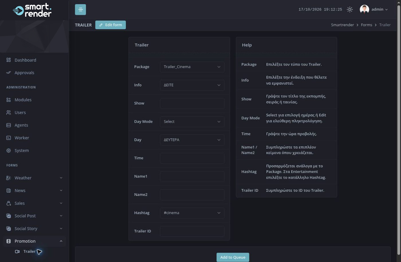
Task: Click the Help panel heading
Action: coord(247,45)
